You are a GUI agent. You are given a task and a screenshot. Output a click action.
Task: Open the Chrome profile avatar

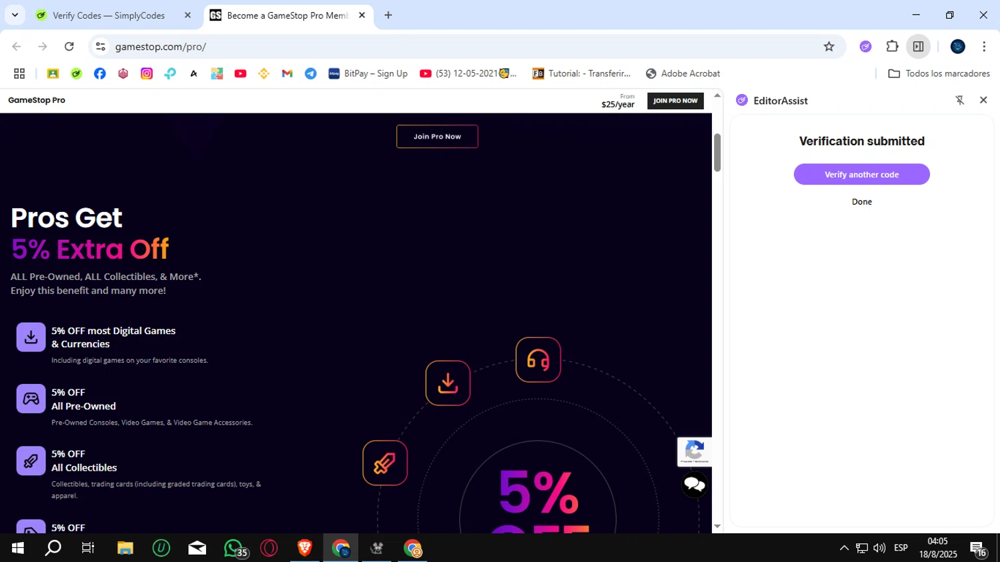(958, 47)
